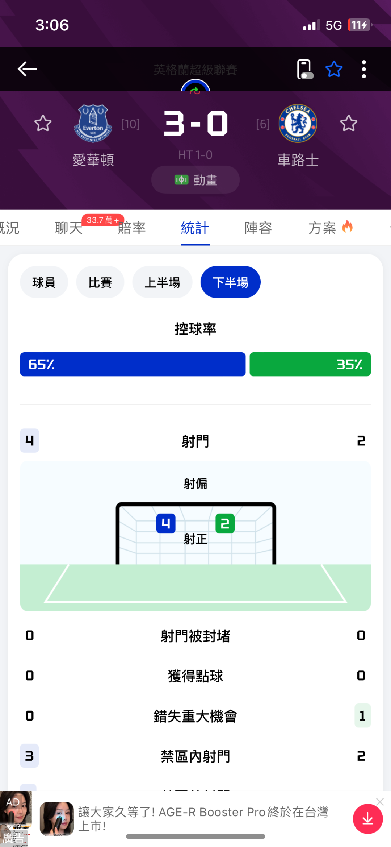This screenshot has height=847, width=391.
Task: Unfavorite match with blue star
Action: coord(334,69)
